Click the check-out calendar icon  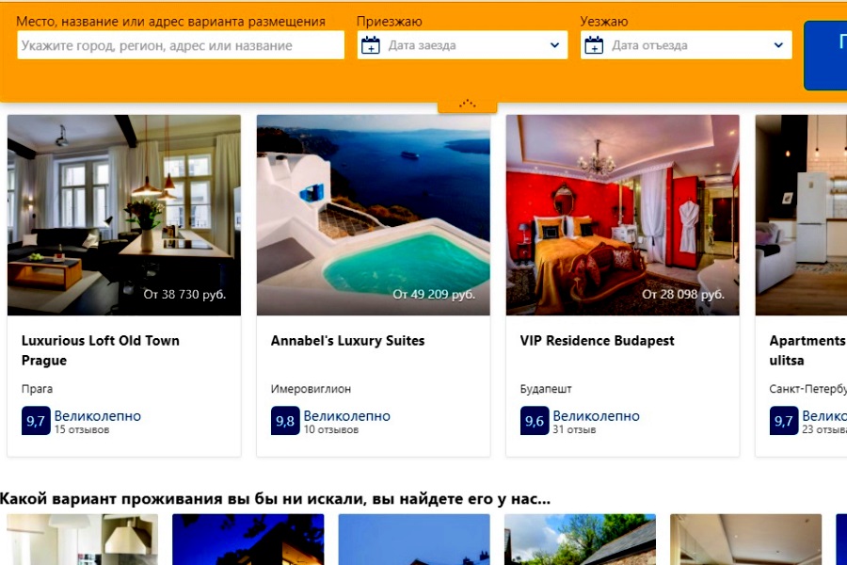(x=594, y=45)
